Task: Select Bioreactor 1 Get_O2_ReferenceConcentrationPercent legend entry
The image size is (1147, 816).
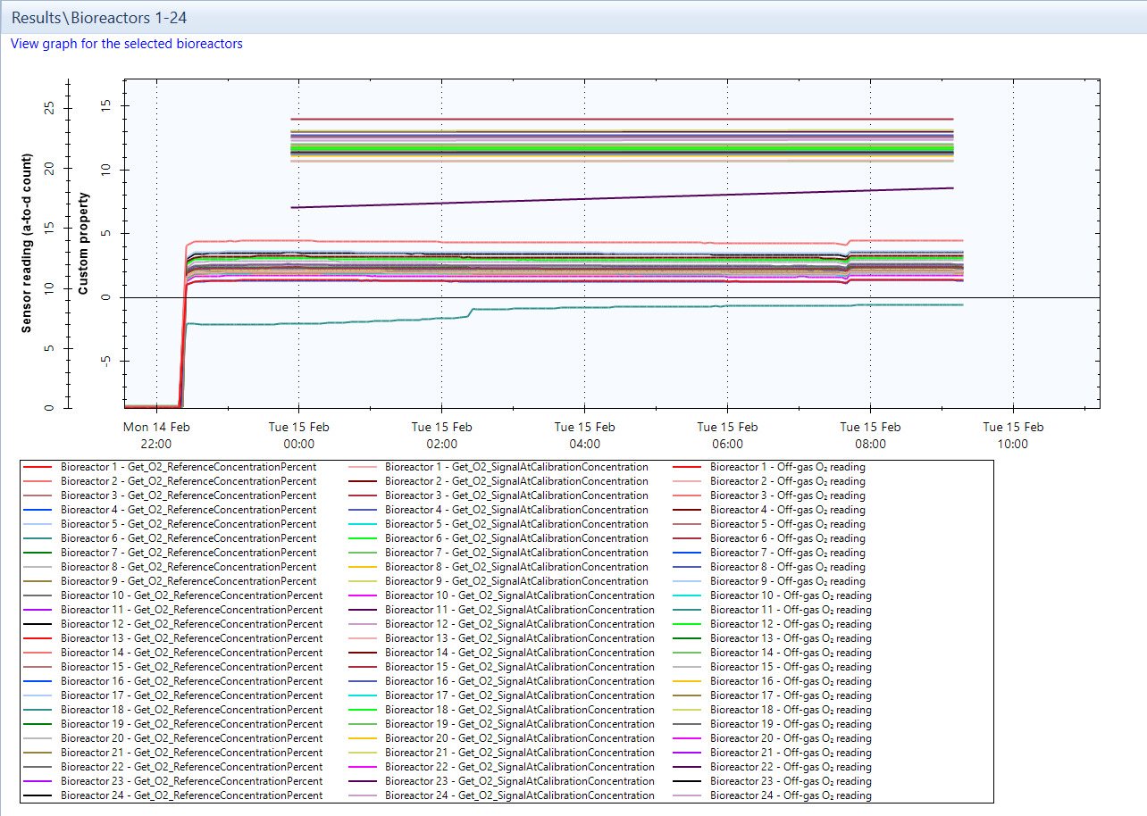Action: (188, 467)
